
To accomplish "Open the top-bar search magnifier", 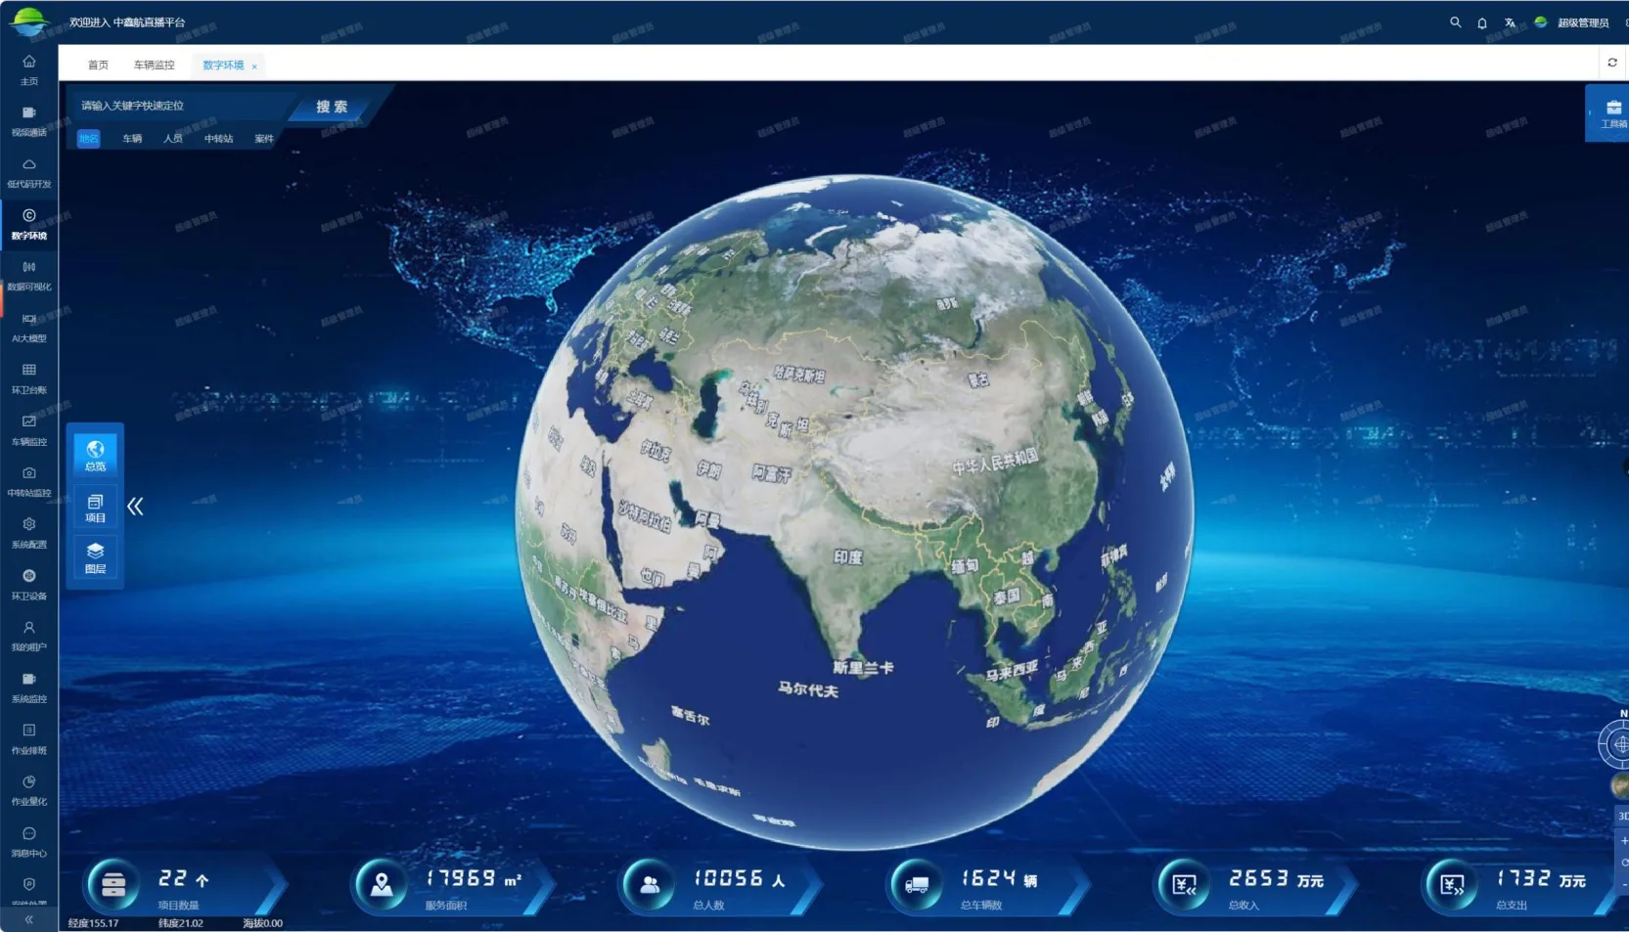I will 1455,22.
